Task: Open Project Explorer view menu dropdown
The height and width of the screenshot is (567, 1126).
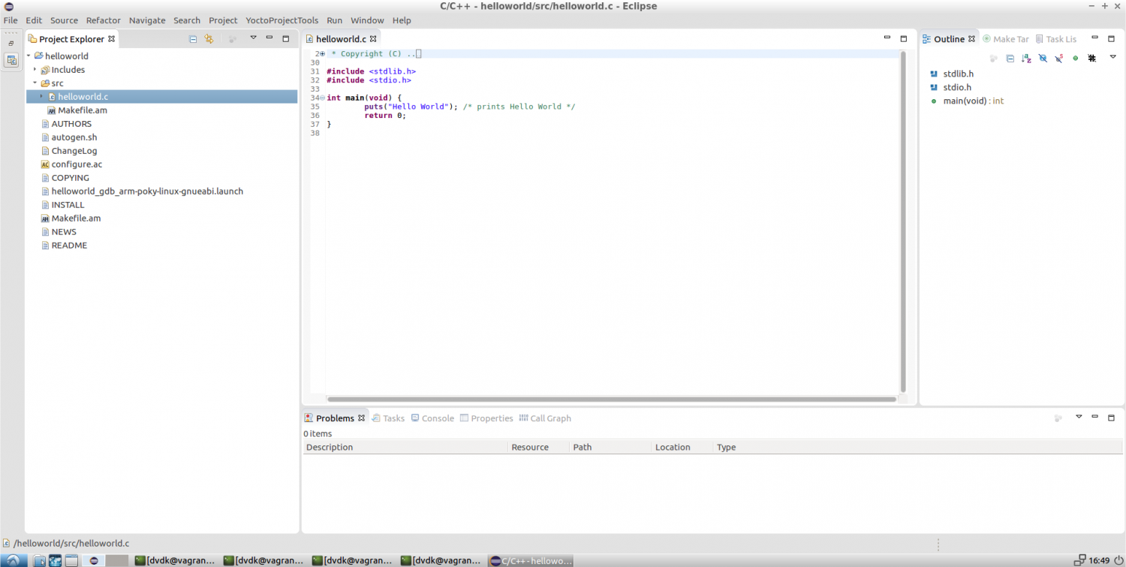Action: tap(253, 38)
